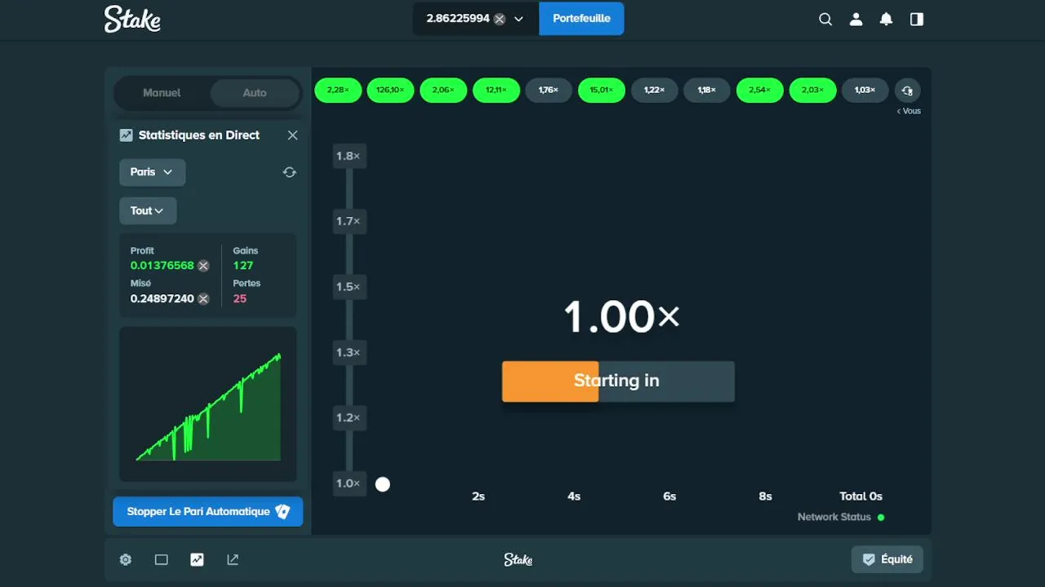1045x587 pixels.
Task: Click the Total 0s label
Action: click(860, 496)
